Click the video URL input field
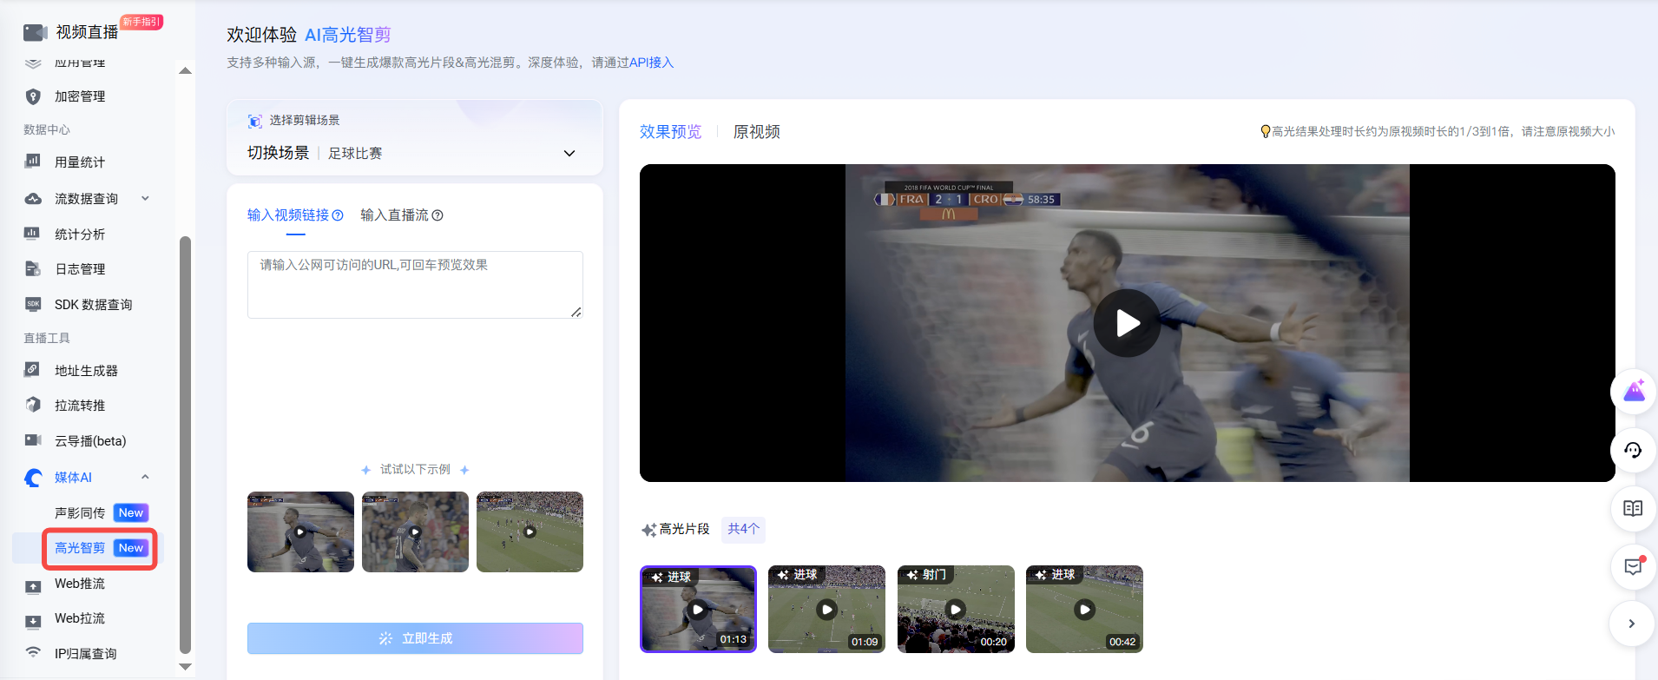 (x=415, y=284)
